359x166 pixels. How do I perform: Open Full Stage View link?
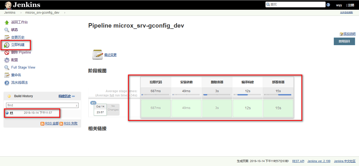click(23, 68)
